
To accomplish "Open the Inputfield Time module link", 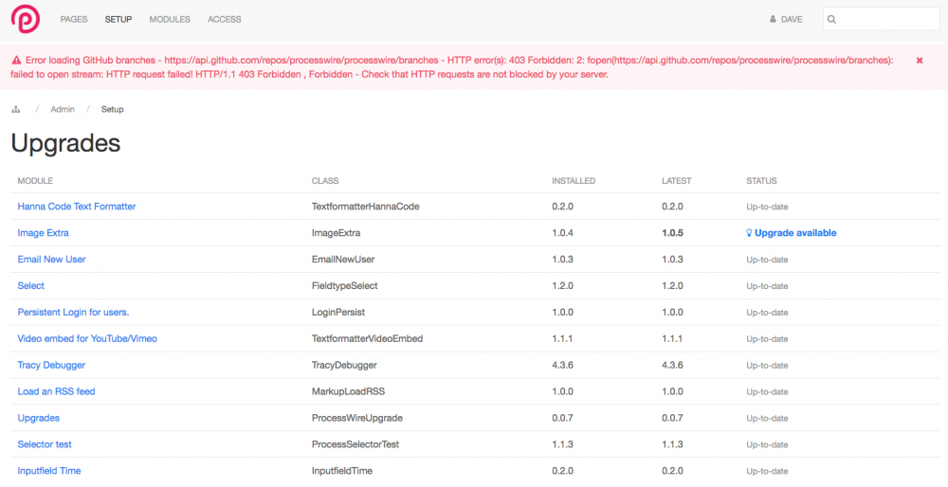I will tap(49, 471).
